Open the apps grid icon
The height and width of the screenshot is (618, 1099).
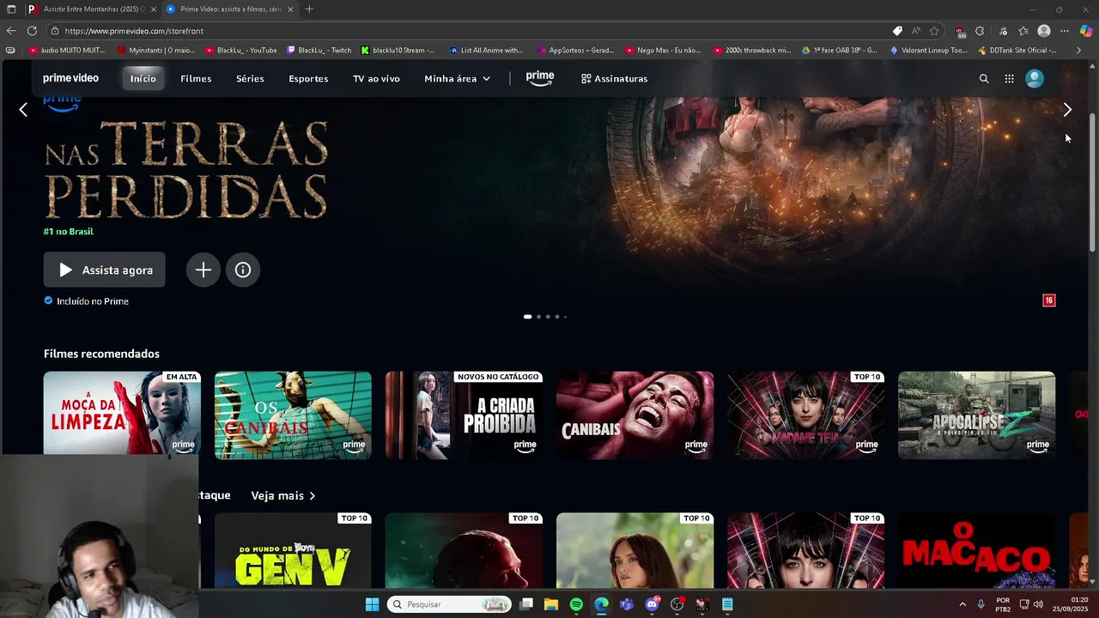(x=1009, y=78)
